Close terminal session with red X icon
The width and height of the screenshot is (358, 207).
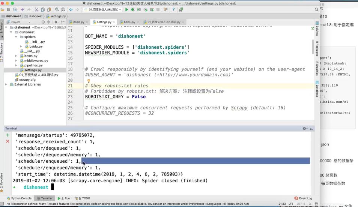[x=8, y=141]
